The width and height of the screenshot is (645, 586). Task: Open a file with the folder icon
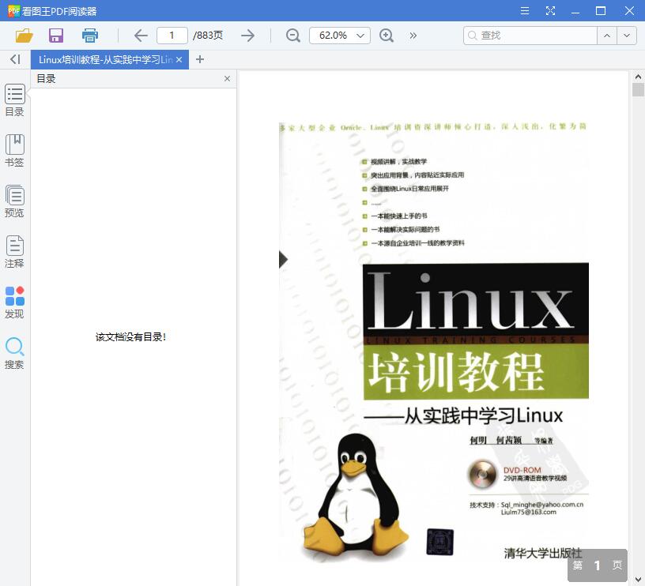click(25, 36)
